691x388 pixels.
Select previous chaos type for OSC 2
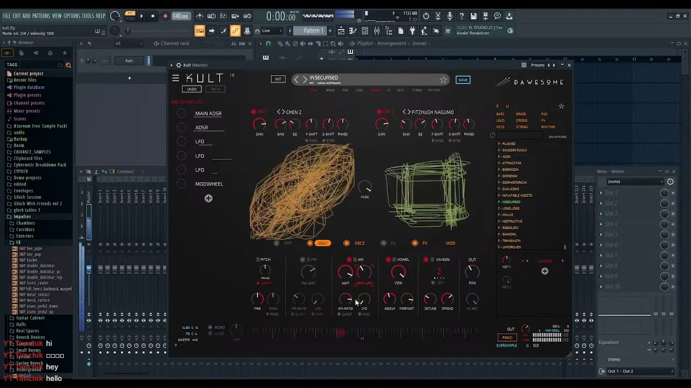404,112
